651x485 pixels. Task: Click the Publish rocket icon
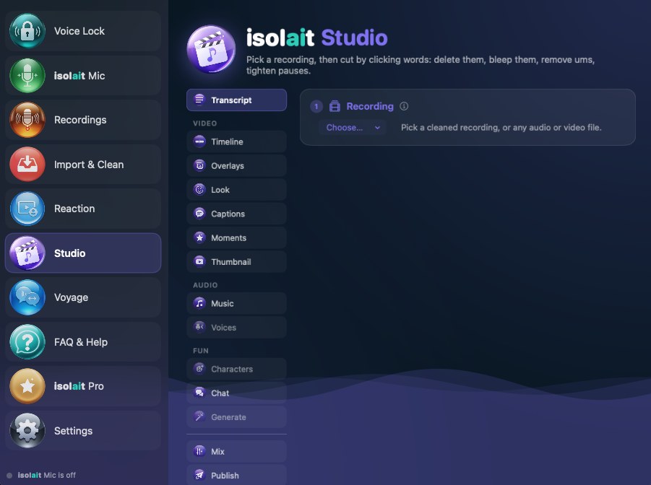tap(199, 476)
